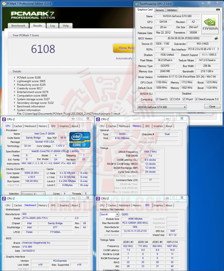
Task: Toggle the OpenCL checkbox
Action: [x=157, y=99]
